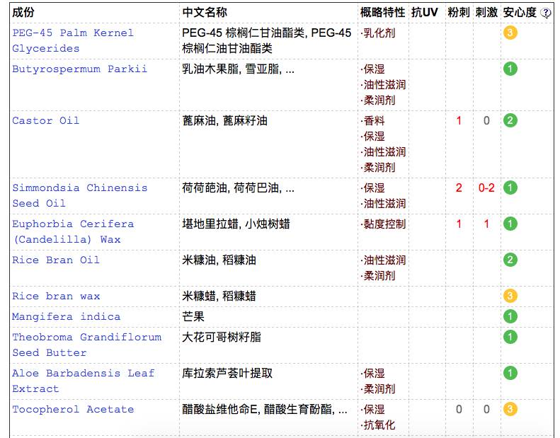Click Chinese name 米糠油, 稻糠油
Screen dimensions: 560x438
[219, 260]
